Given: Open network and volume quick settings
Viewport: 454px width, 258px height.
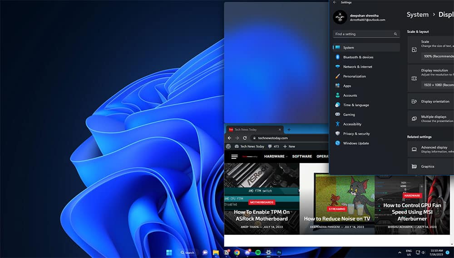Looking at the screenshot, I should (420, 253).
